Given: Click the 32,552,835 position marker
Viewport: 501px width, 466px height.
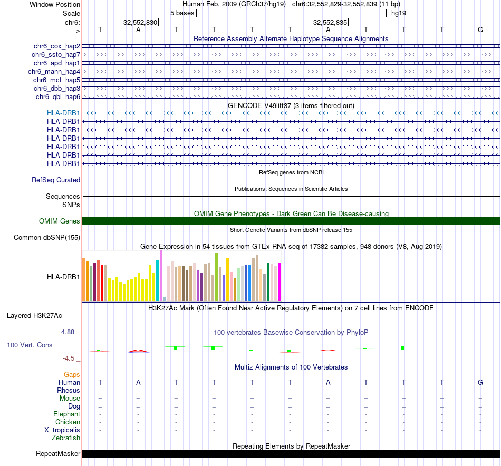Looking at the screenshot, I should coord(330,22).
